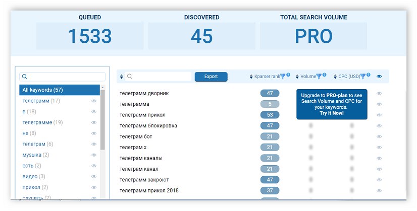Hide телеграмм дворник row via eye icon
Viewport: 417px width, 211px height.
379,94
